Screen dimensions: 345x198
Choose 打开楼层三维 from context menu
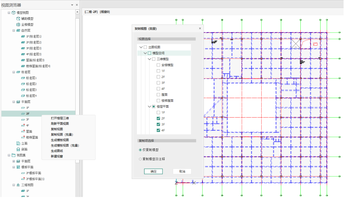(x=60, y=118)
